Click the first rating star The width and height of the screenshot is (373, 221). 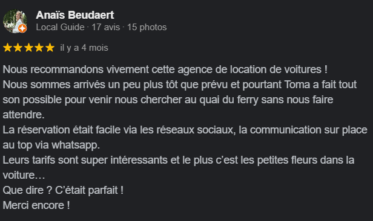coord(7,48)
